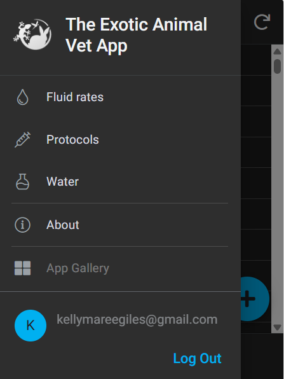Click the vertical scrollbar thumb
The image size is (284, 379).
tap(277, 66)
